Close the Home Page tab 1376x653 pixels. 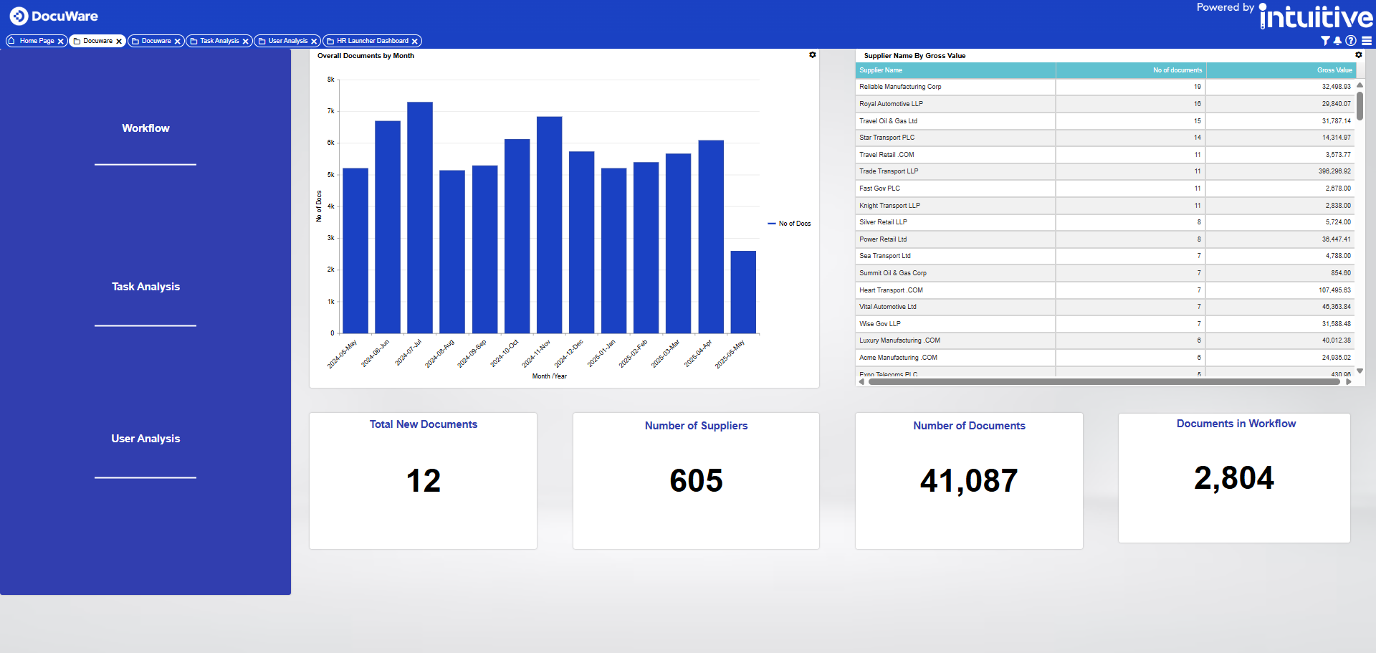(x=61, y=42)
